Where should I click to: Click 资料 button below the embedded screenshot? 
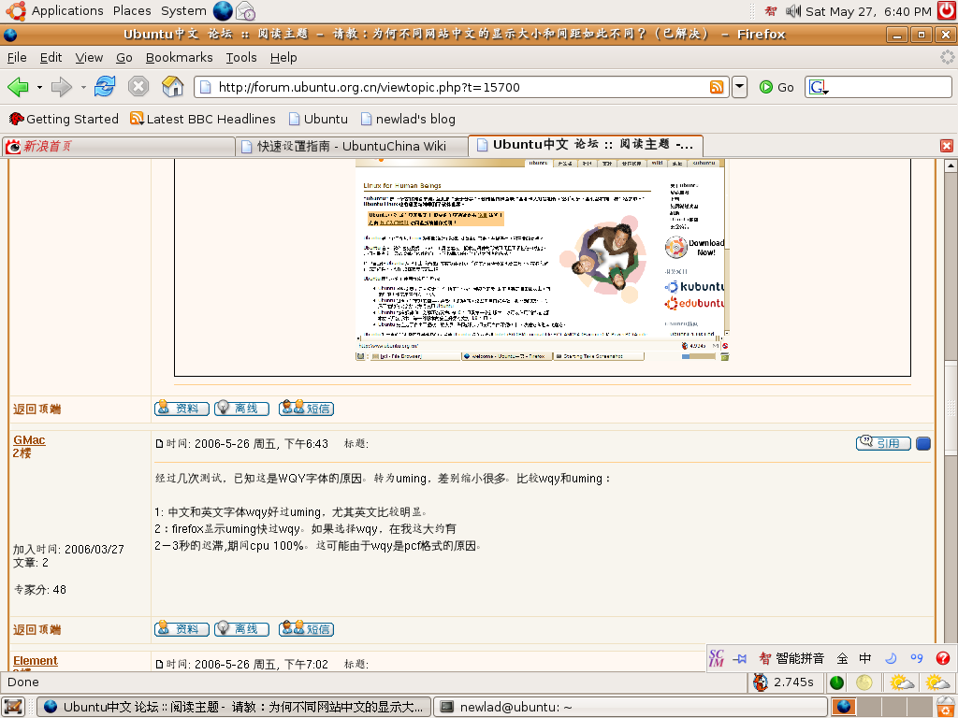coord(181,408)
